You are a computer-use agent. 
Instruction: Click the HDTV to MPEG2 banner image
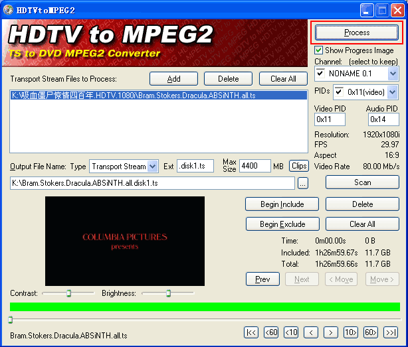(155, 43)
